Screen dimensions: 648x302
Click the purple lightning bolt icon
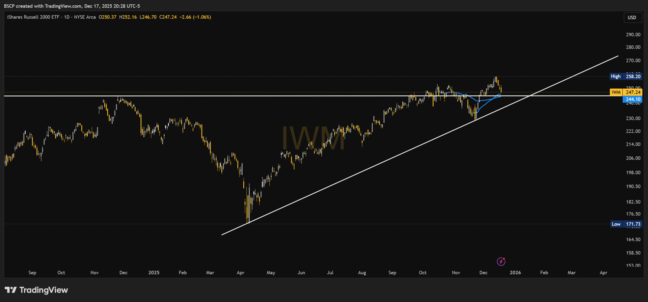click(501, 261)
